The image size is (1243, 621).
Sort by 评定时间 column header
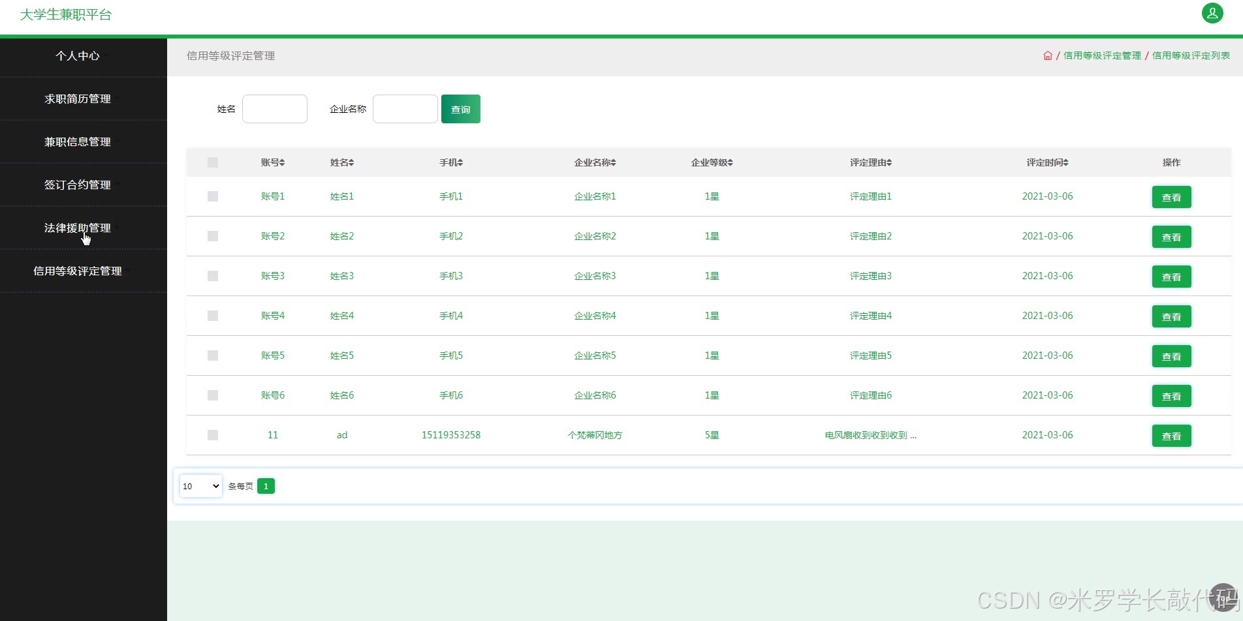[x=1047, y=162]
